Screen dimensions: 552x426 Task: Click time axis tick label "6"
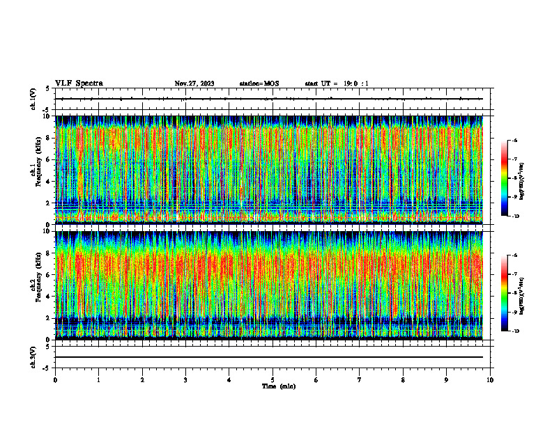click(x=316, y=380)
